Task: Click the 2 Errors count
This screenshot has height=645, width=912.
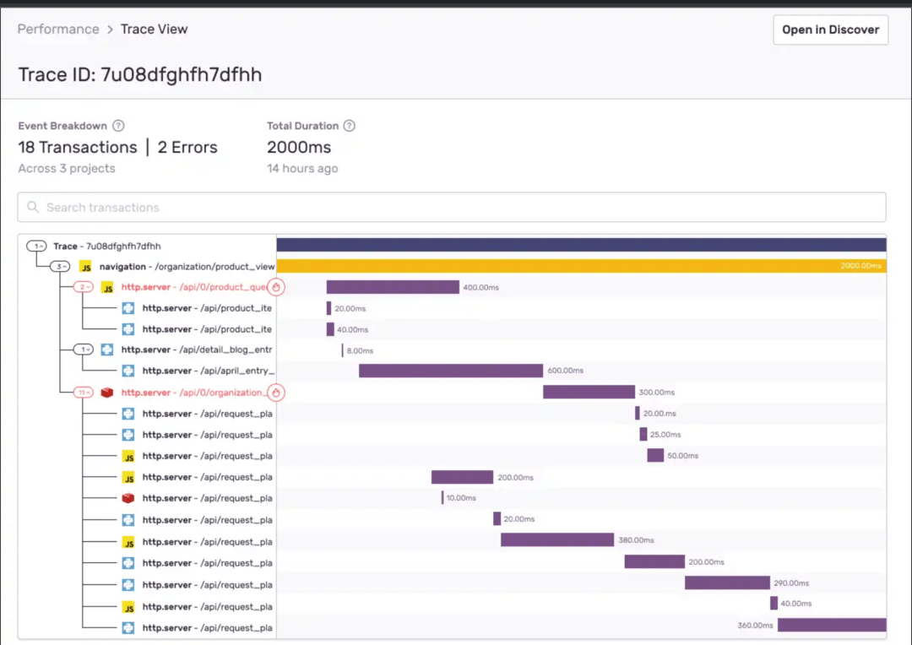Action: [187, 147]
